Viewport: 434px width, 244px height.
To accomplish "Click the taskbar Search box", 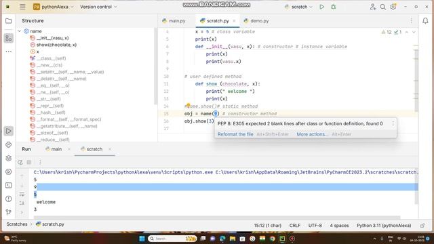I will click(172, 239).
